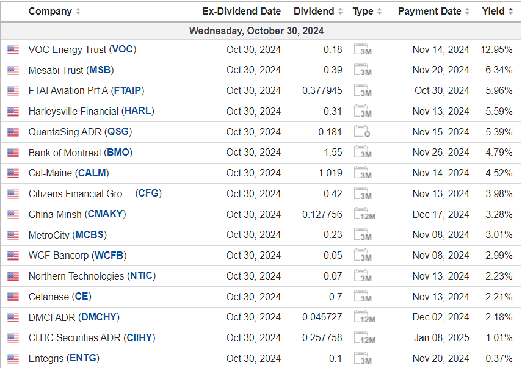Image resolution: width=522 pixels, height=368 pixels.
Task: Open the VOC ticker link
Action: pyautogui.click(x=122, y=49)
